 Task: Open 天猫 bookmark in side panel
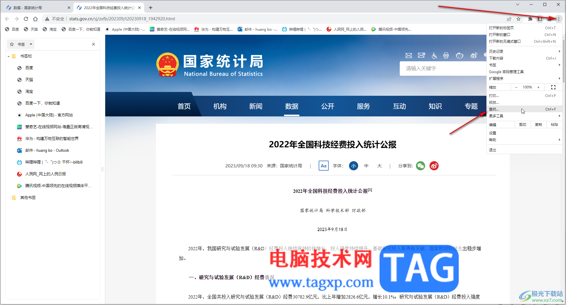click(x=29, y=80)
